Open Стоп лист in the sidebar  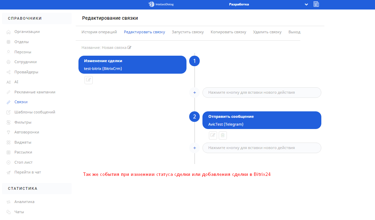(23, 162)
